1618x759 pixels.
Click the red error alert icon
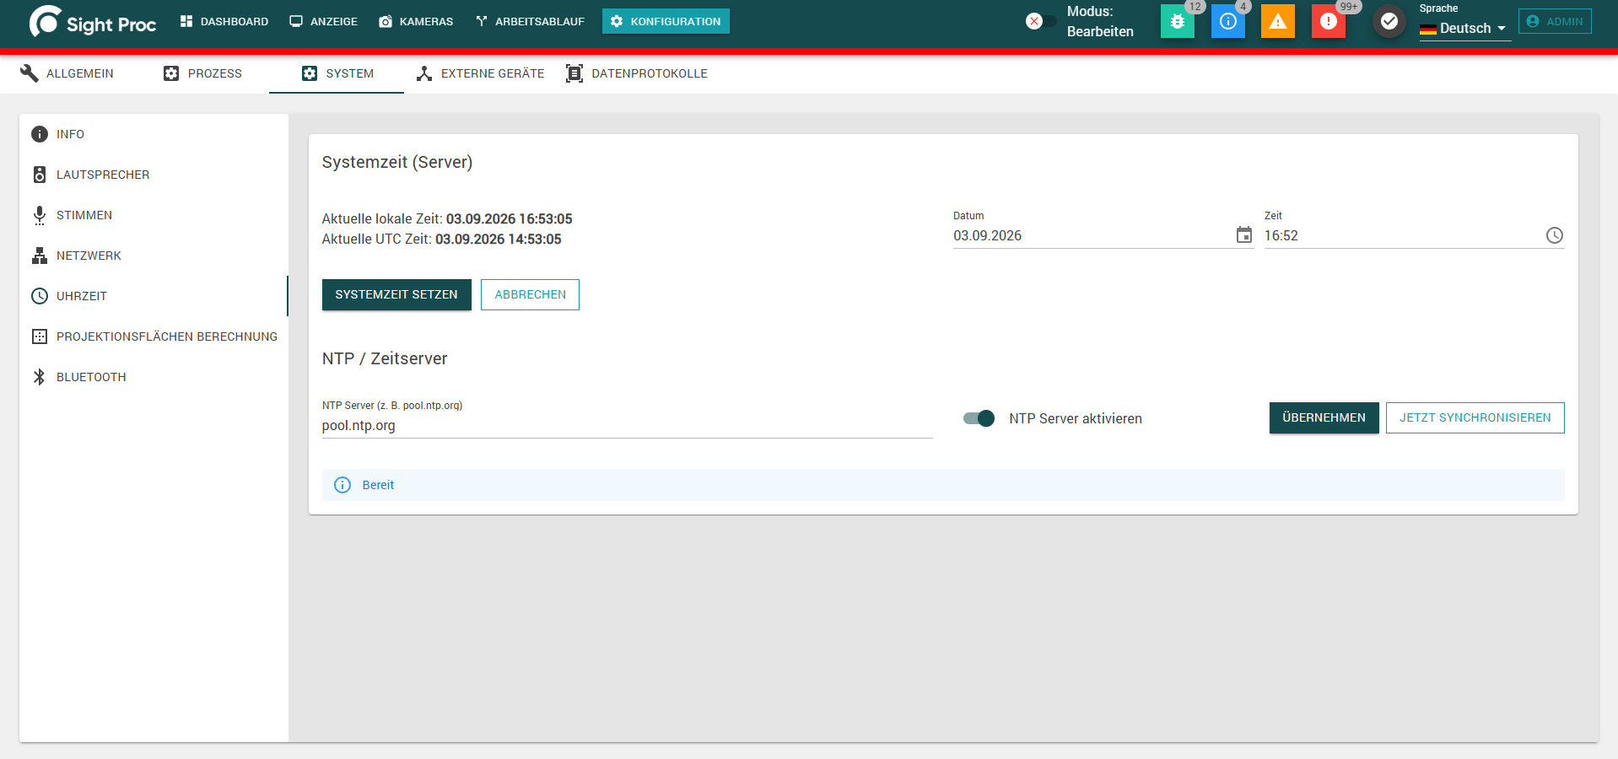1329,21
